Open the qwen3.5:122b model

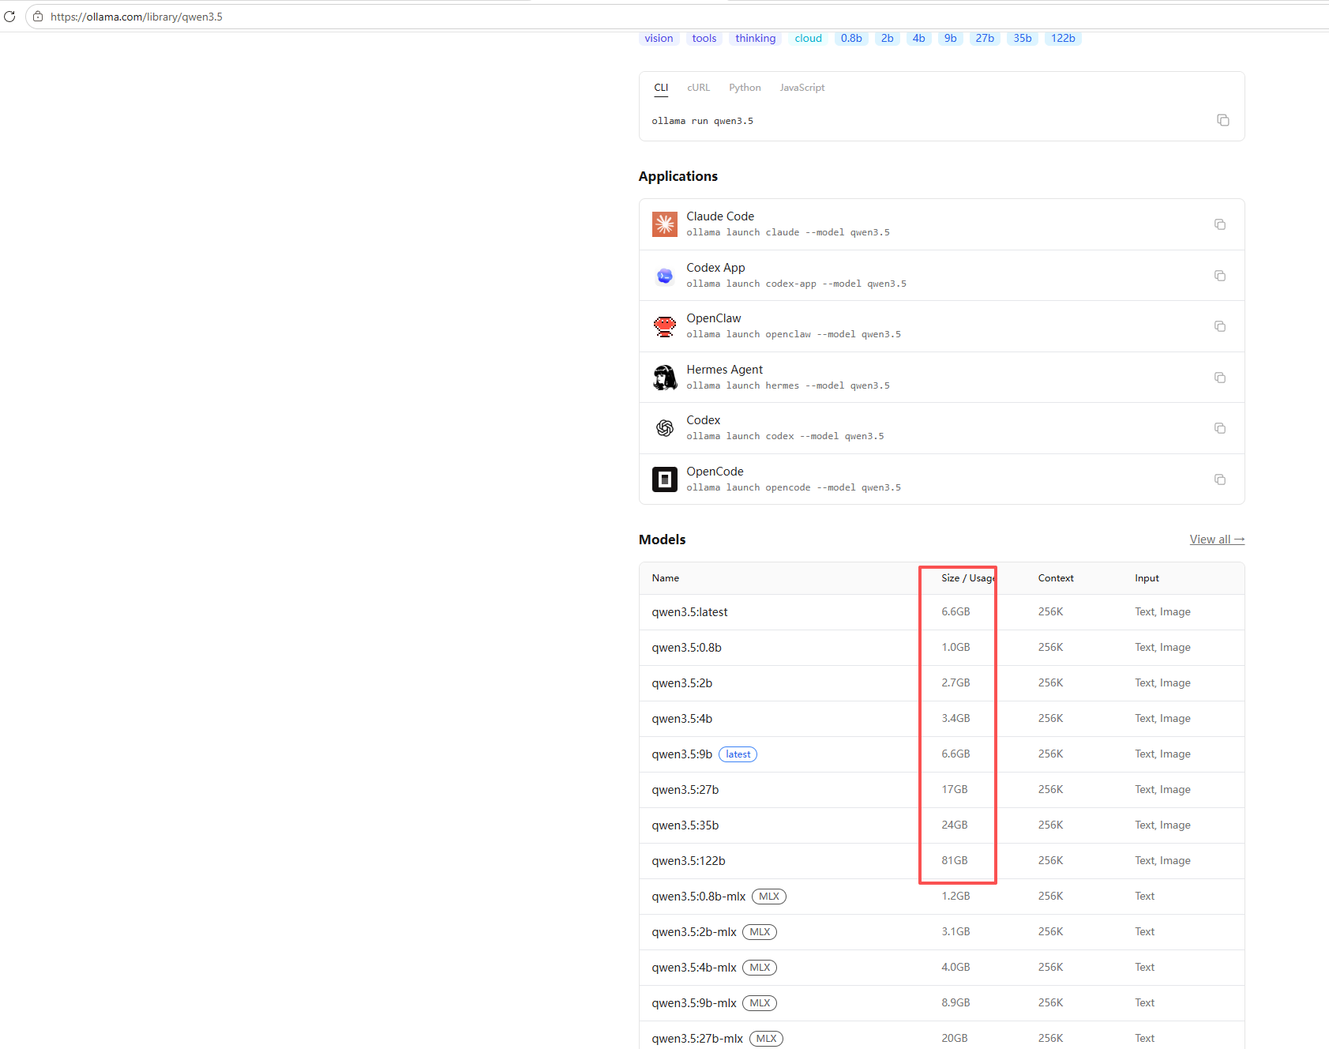(688, 861)
